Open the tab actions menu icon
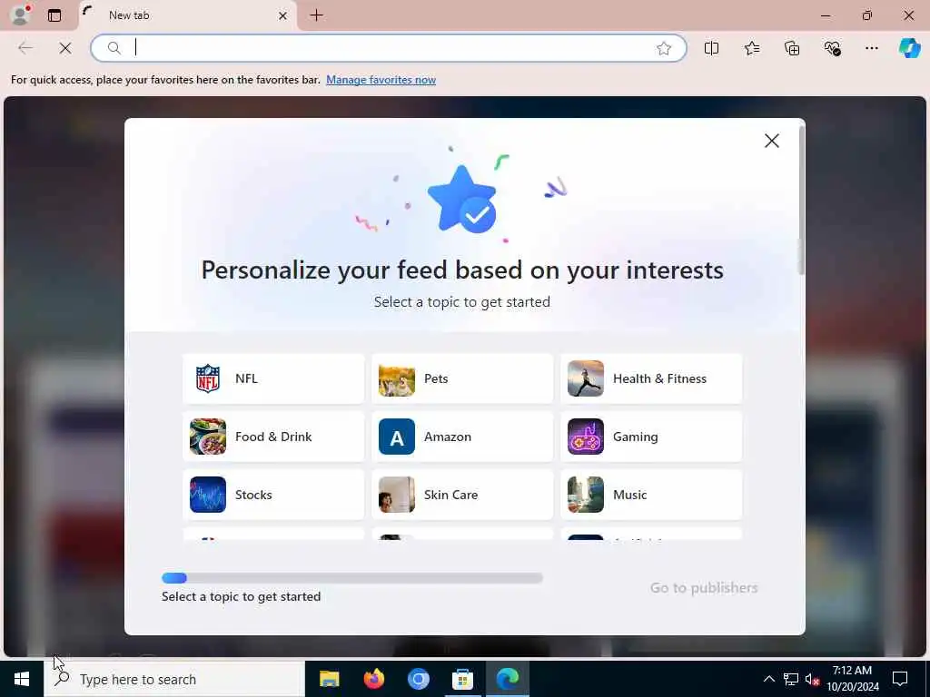Screen dimensions: 930x697 (x=54, y=15)
